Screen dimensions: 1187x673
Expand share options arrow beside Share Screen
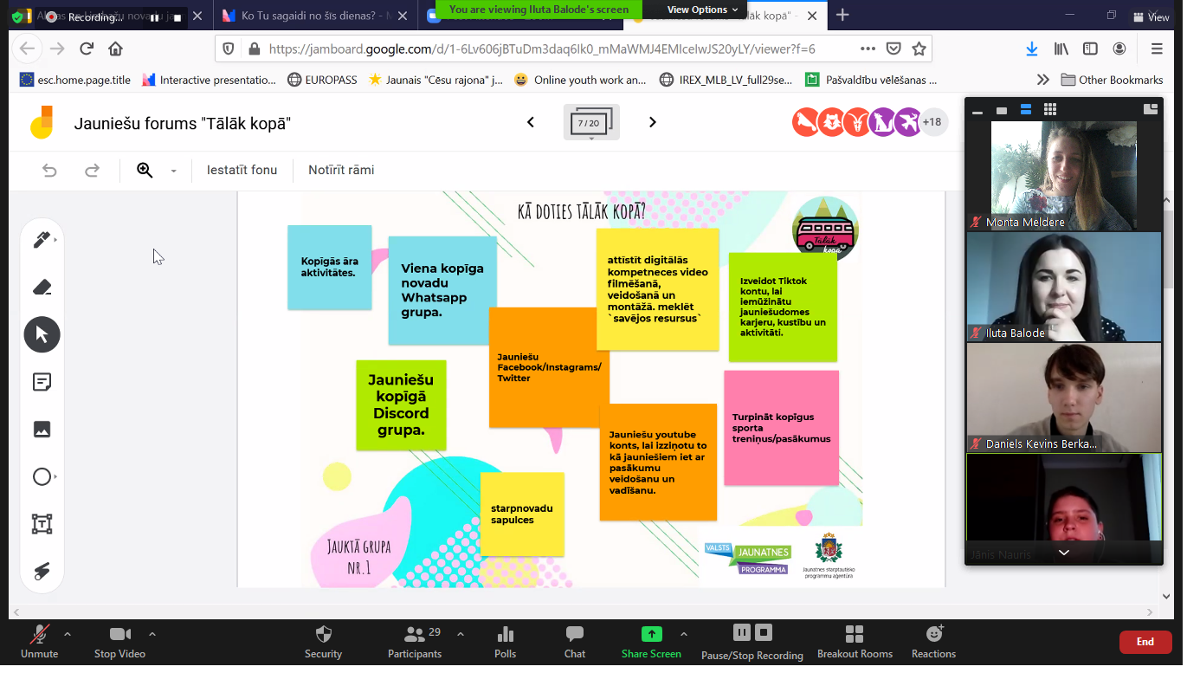tap(684, 633)
